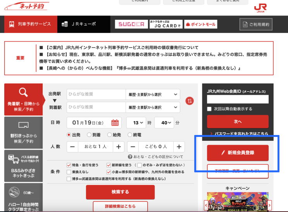
Task: Open the ポイントモール banner
Action: (200, 24)
